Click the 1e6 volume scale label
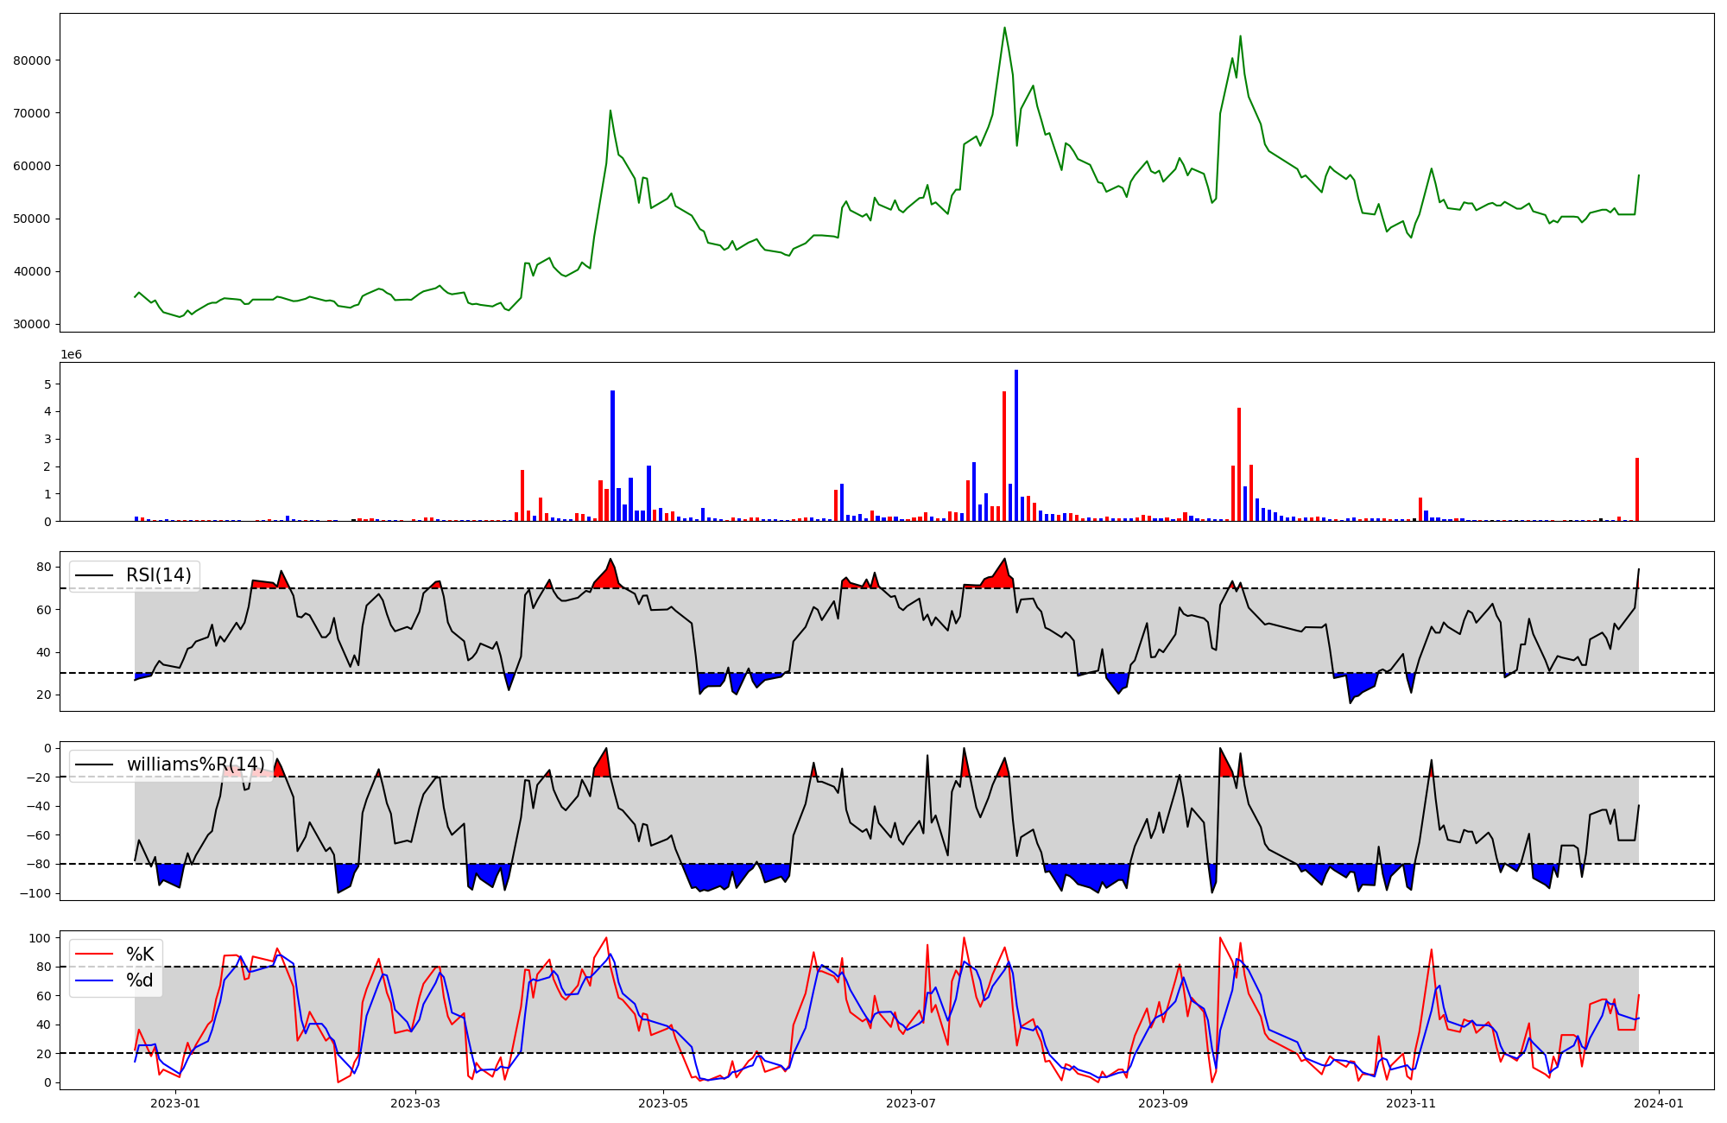The height and width of the screenshot is (1123, 1727). tap(71, 355)
